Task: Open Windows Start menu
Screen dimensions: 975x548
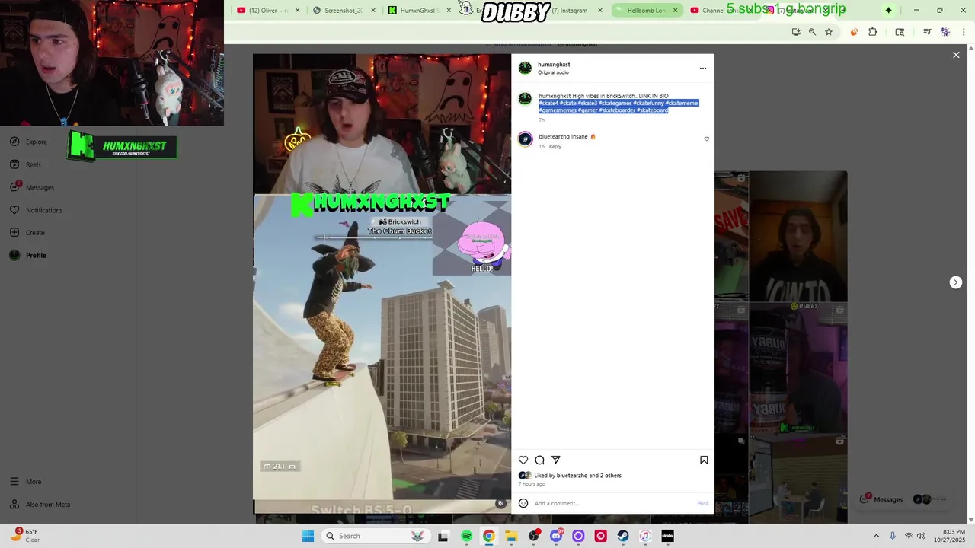Action: coord(308,536)
